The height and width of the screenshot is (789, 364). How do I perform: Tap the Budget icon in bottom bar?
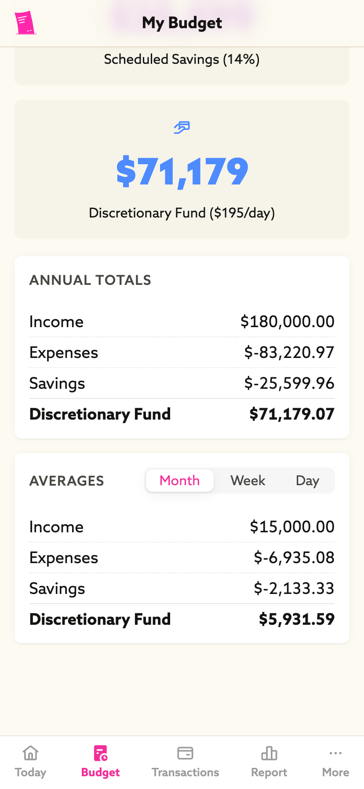pyautogui.click(x=101, y=753)
